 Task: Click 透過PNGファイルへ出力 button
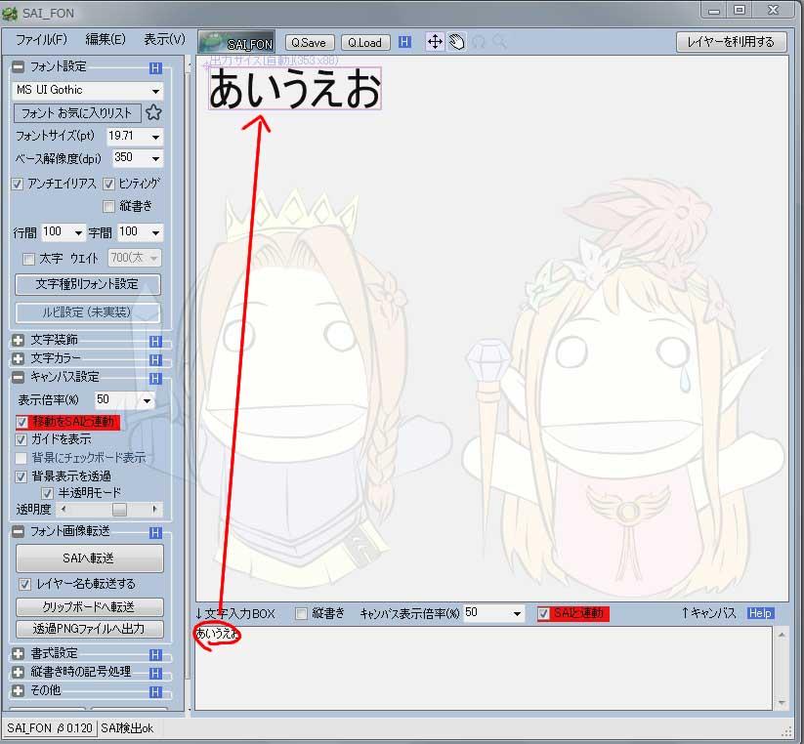90,629
